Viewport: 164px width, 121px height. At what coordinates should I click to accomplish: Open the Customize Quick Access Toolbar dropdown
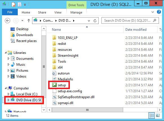25,5
